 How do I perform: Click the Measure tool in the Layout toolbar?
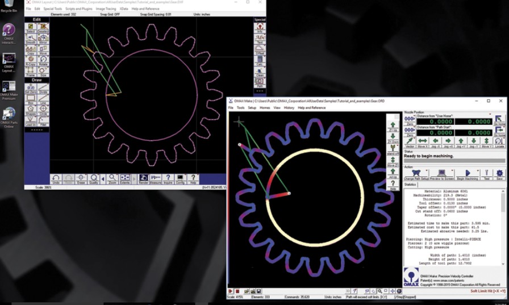156,179
